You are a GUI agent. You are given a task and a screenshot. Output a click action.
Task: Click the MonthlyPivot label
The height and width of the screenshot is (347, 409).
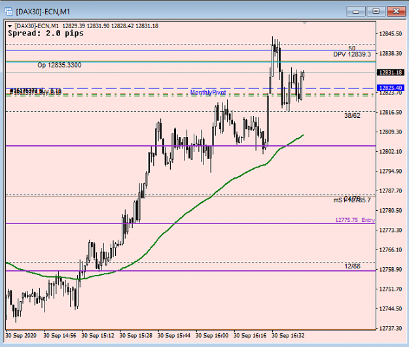pyautogui.click(x=208, y=92)
